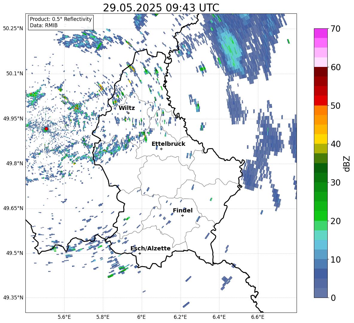Click the 49.35°N latitude label
This screenshot has width=354, height=323.
point(13,298)
